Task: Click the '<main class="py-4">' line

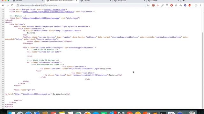Action: (24, 90)
